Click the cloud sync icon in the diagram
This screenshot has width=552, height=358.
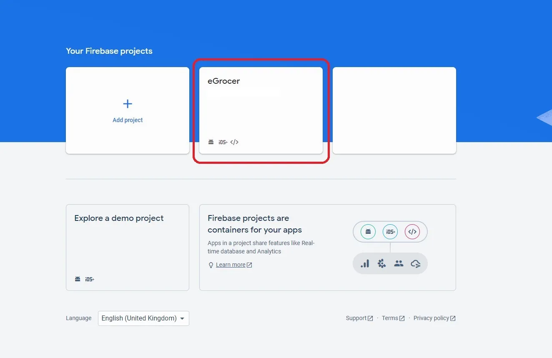416,263
